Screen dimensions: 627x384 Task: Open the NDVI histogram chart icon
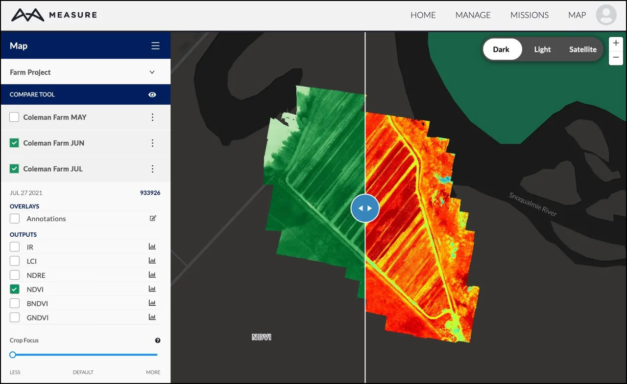coord(152,289)
